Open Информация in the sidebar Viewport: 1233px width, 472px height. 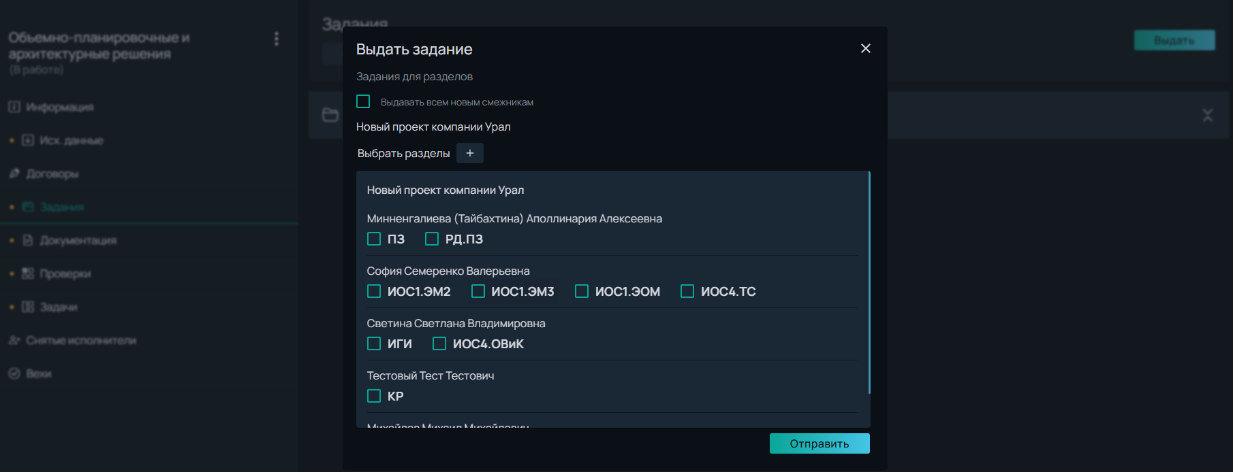59,107
